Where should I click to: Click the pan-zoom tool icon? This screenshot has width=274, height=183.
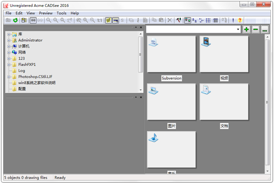point(70,20)
